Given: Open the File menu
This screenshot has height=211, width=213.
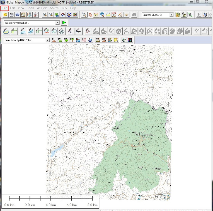Looking at the screenshot, I should (5, 8).
